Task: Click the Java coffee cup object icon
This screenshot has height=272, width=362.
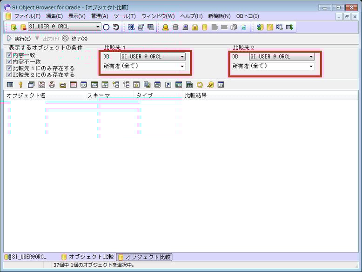Action: [x=52, y=85]
